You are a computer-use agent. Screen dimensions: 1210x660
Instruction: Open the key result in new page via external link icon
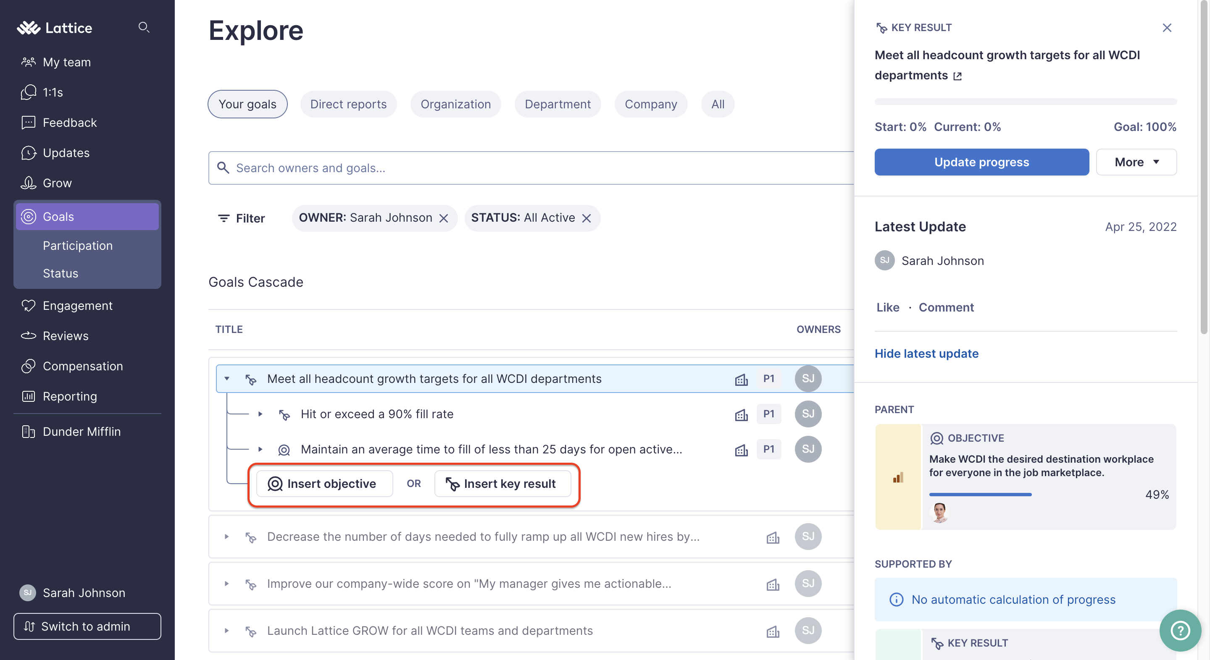(x=958, y=76)
